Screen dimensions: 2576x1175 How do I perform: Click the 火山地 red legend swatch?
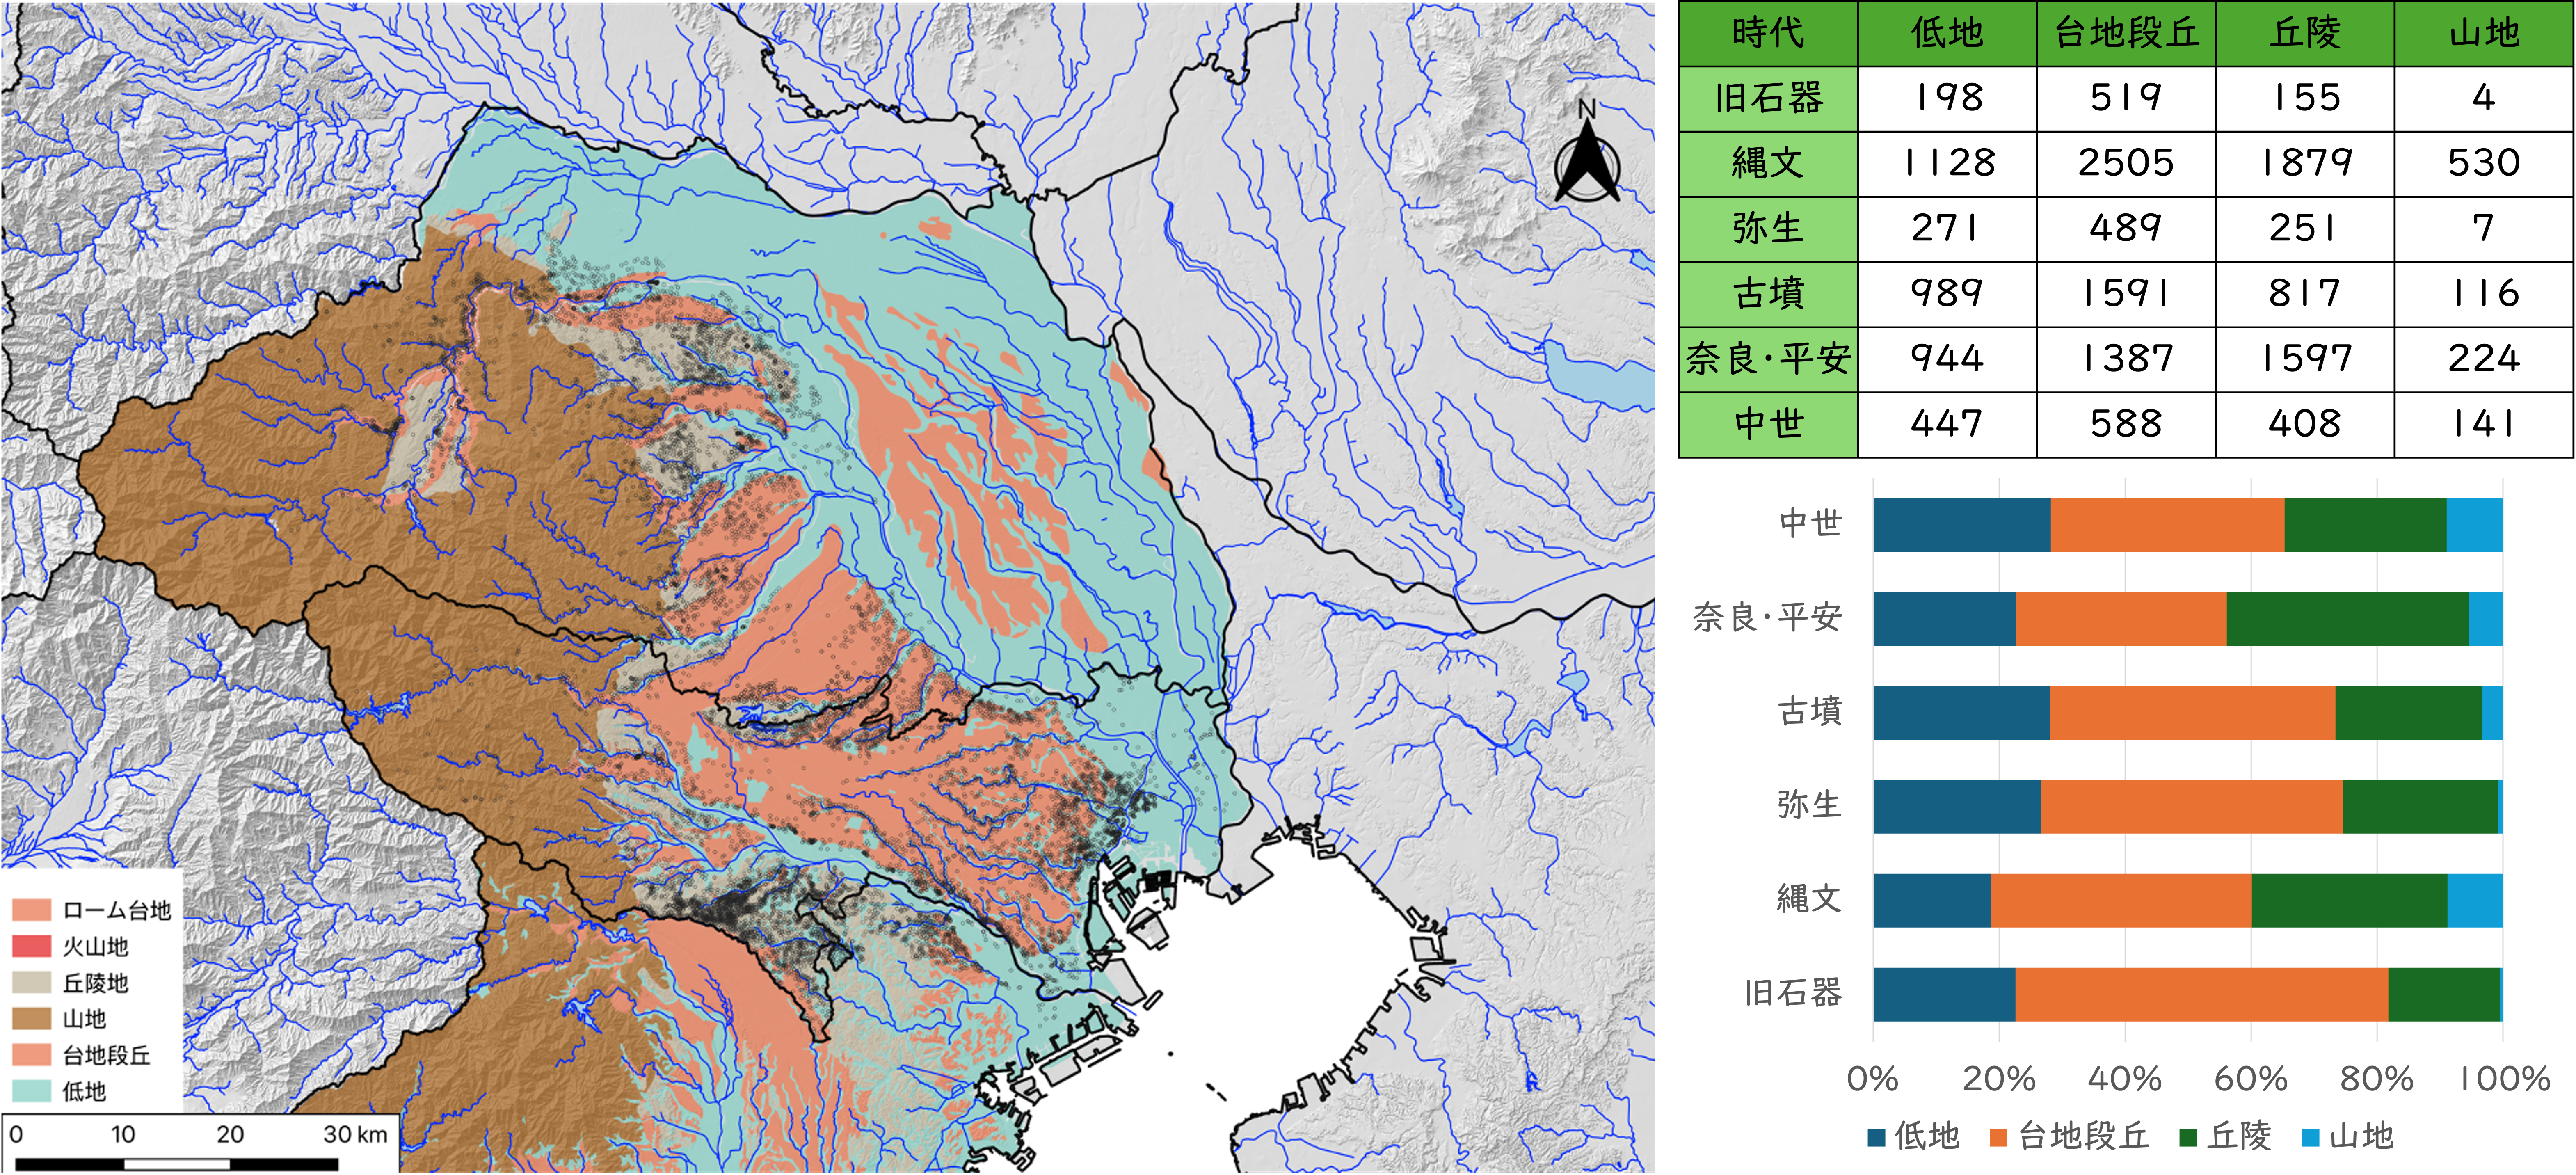pos(32,946)
